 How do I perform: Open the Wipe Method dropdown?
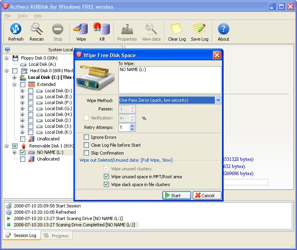(x=218, y=100)
